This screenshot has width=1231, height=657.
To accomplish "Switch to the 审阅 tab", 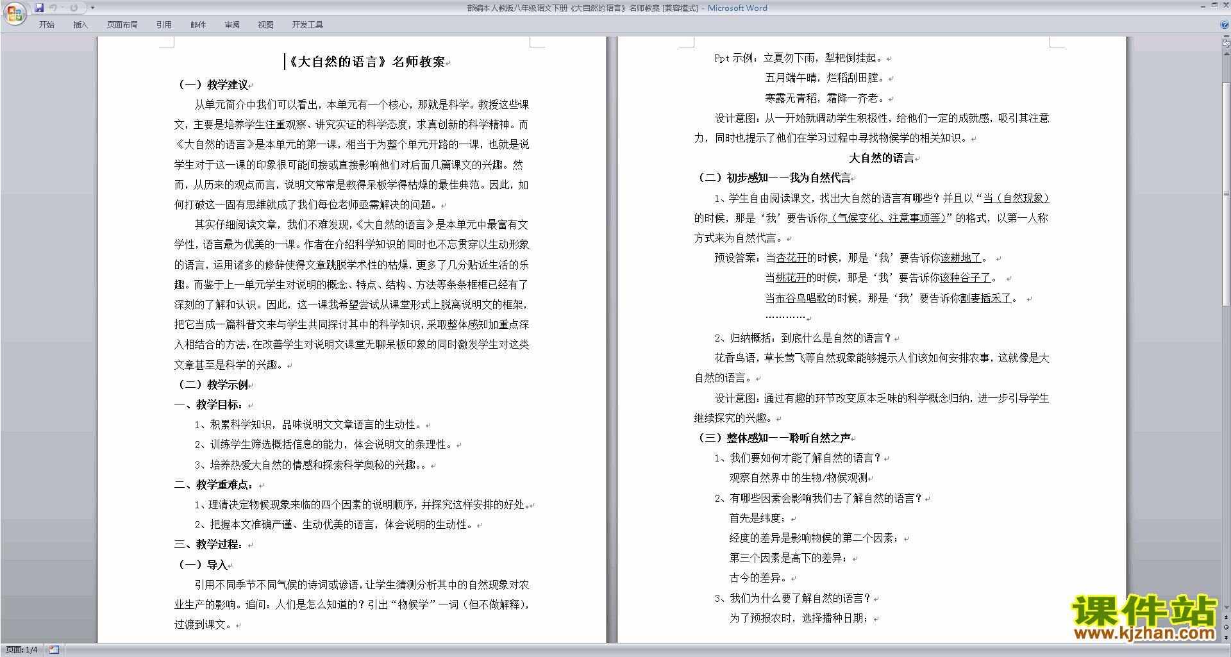I will tap(232, 25).
